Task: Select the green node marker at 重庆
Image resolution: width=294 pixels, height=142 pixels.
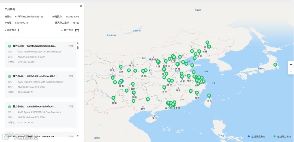Action: click(x=133, y=84)
